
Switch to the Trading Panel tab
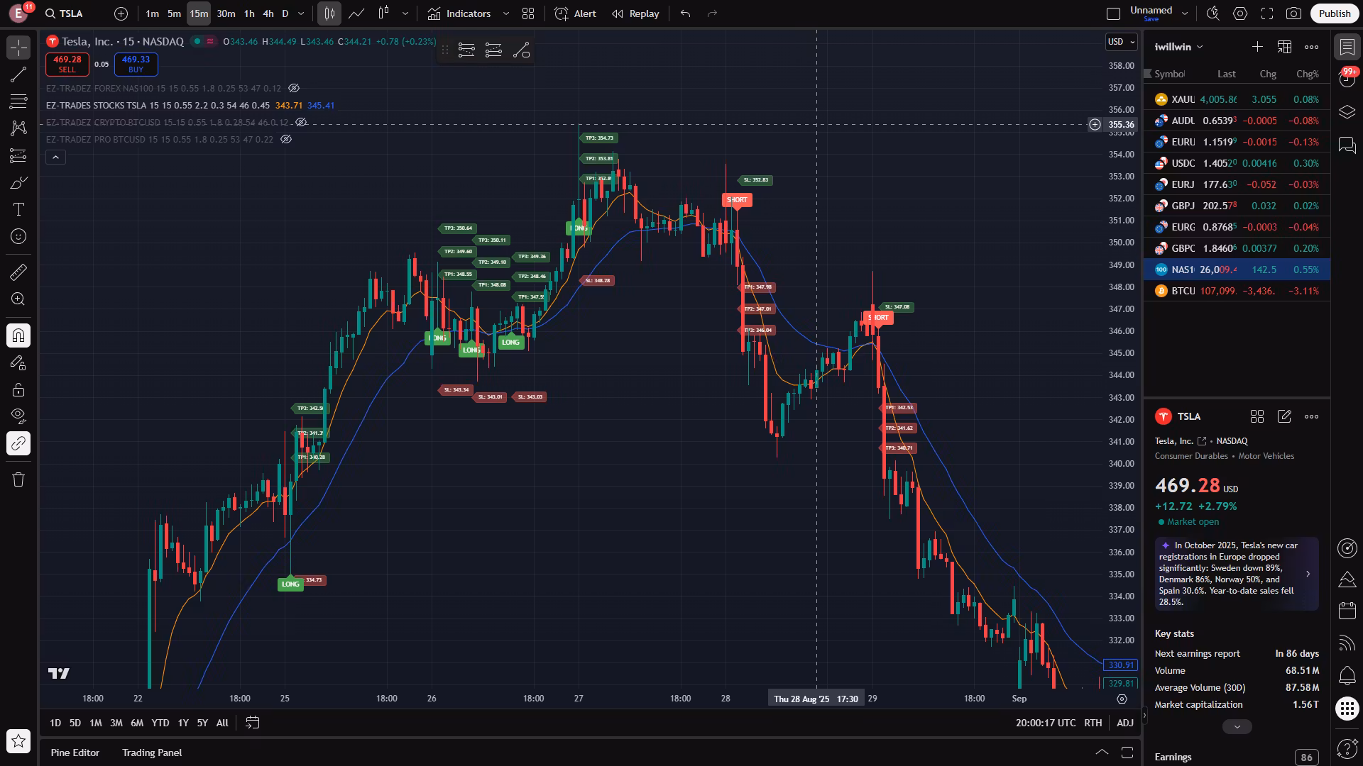(152, 753)
